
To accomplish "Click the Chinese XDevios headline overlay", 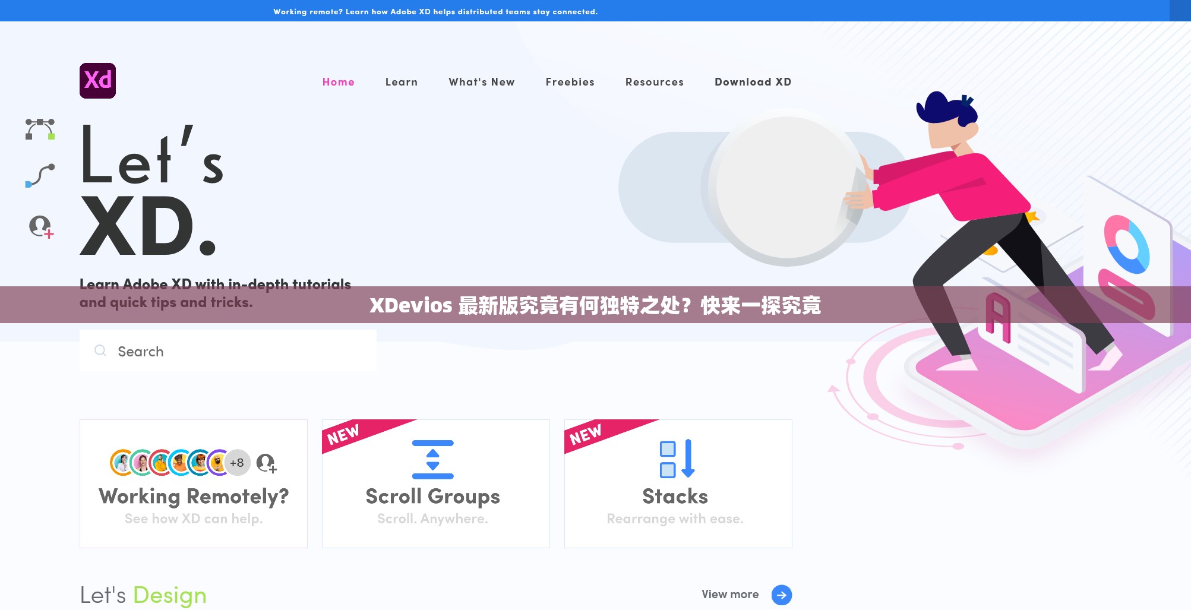I will coord(595,305).
